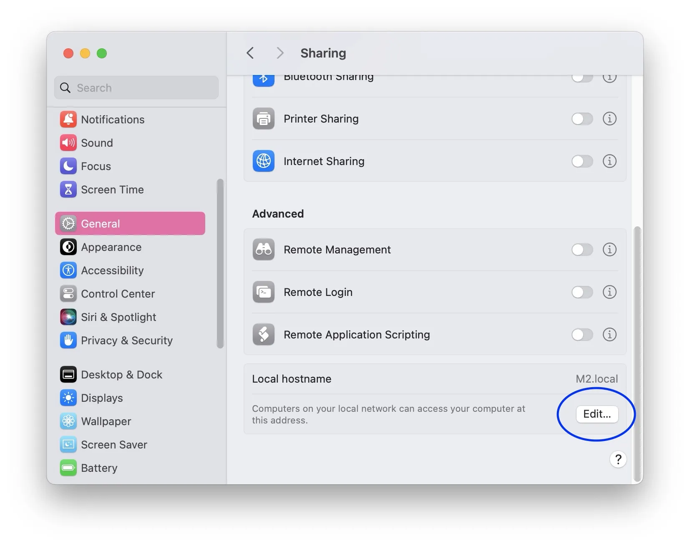Show info for Remote Login

click(609, 292)
